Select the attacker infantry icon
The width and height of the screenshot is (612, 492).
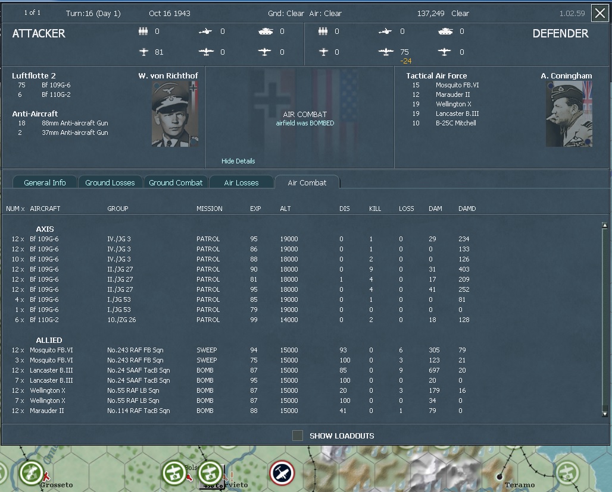pyautogui.click(x=143, y=31)
